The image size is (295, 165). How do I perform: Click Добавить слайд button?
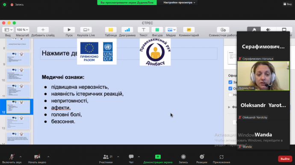tap(43, 30)
